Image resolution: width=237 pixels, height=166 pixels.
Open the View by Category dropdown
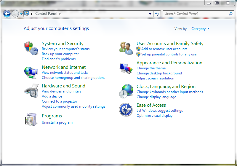201,29
